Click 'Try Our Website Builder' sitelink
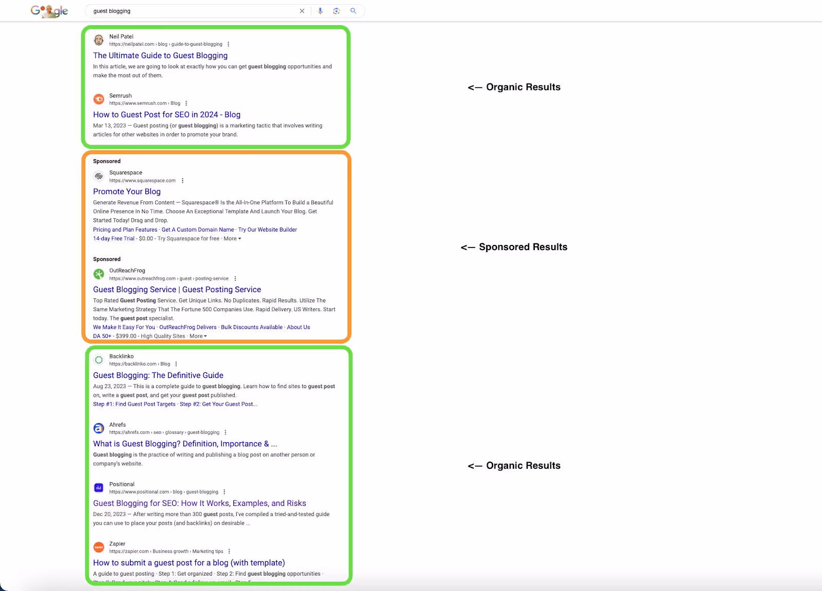The width and height of the screenshot is (822, 591). coord(268,230)
